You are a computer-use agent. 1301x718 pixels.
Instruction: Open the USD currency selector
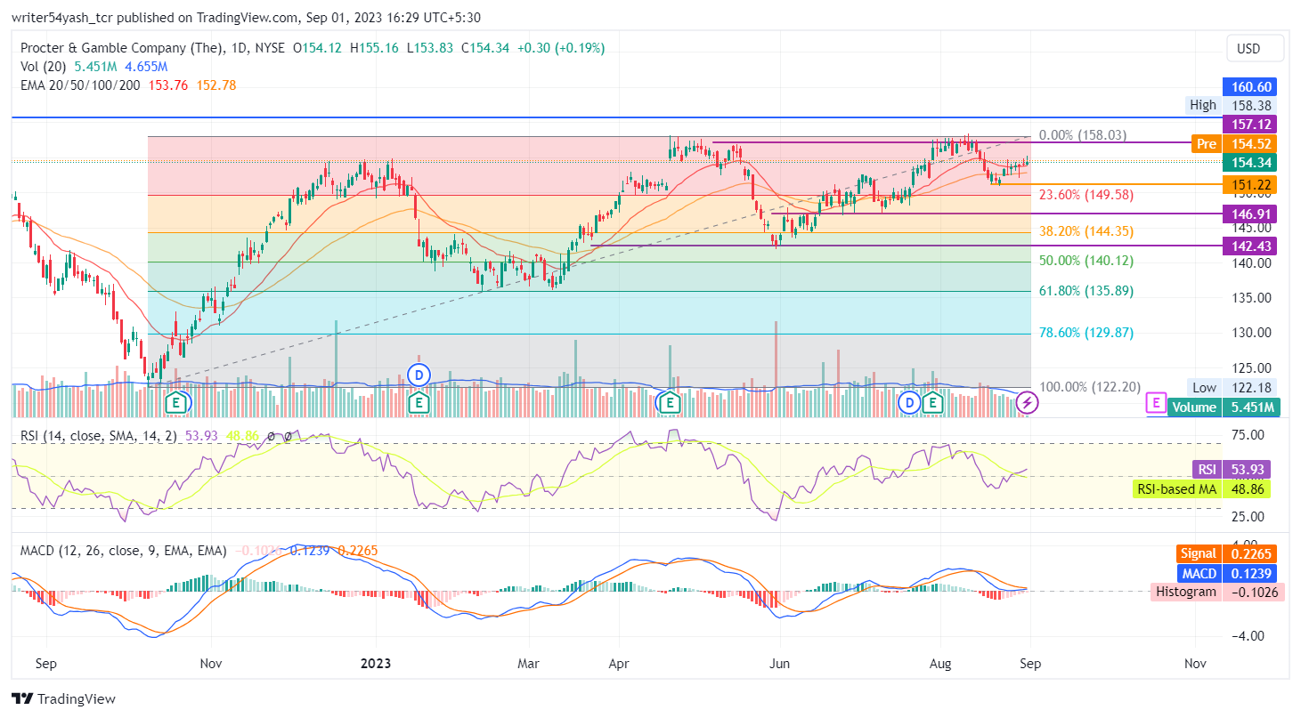[x=1255, y=47]
